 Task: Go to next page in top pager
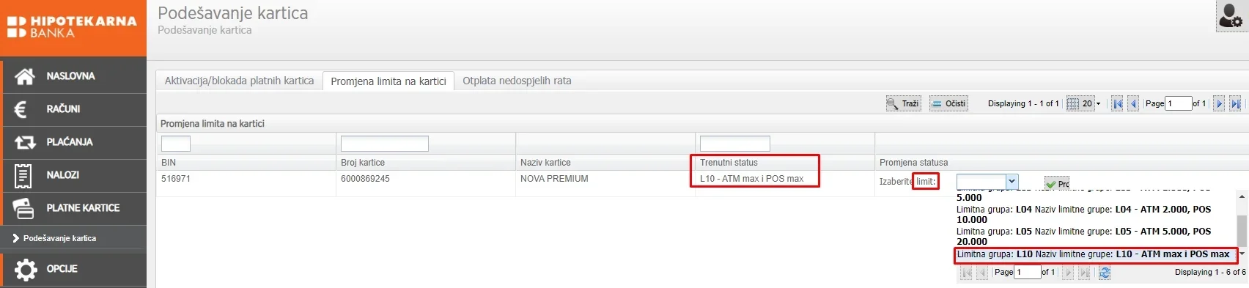point(1219,103)
